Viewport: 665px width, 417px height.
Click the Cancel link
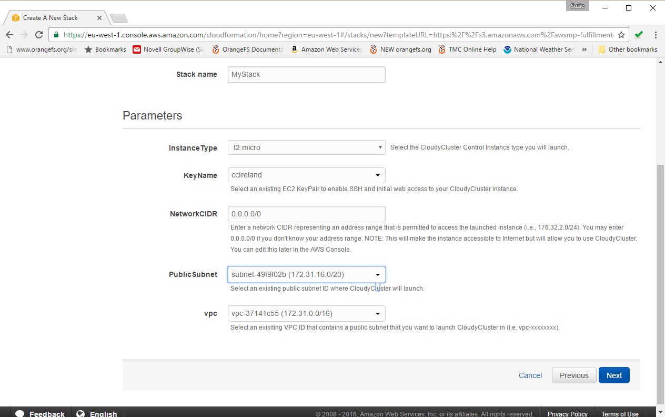[530, 375]
